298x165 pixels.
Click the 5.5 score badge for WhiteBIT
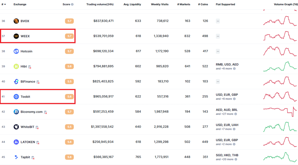(69, 127)
